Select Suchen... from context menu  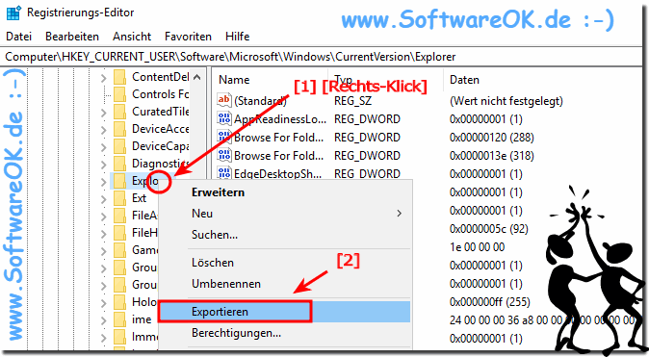pos(215,235)
